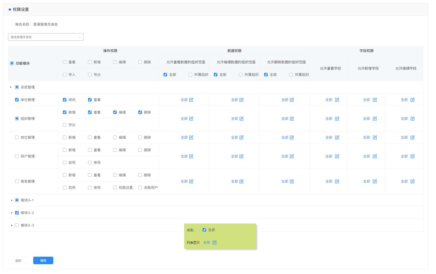Click 全部 link in 用户管理 edit-data scope
The image size is (436, 274).
234,156
